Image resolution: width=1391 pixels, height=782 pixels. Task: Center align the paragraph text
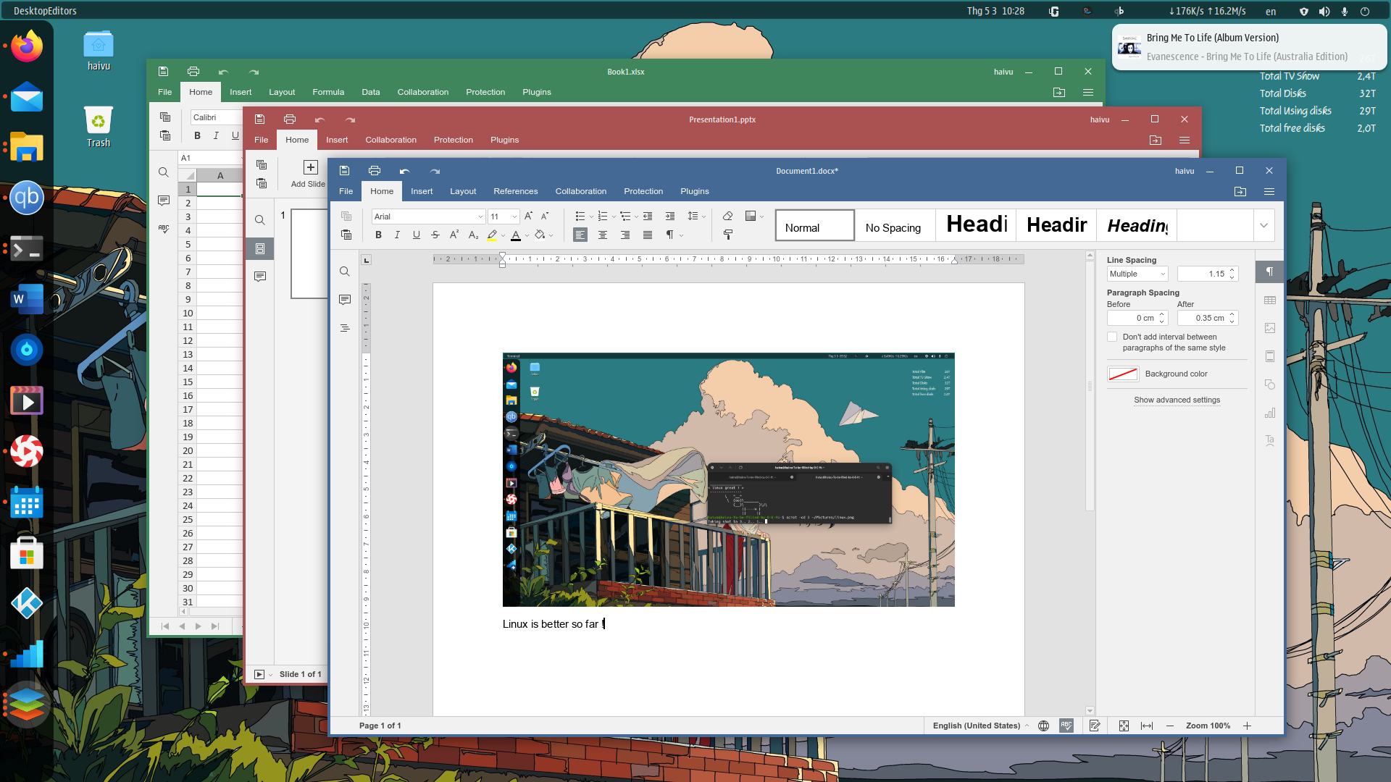[x=603, y=235]
